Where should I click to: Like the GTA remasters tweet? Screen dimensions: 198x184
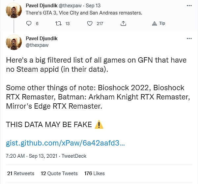(x=90, y=23)
